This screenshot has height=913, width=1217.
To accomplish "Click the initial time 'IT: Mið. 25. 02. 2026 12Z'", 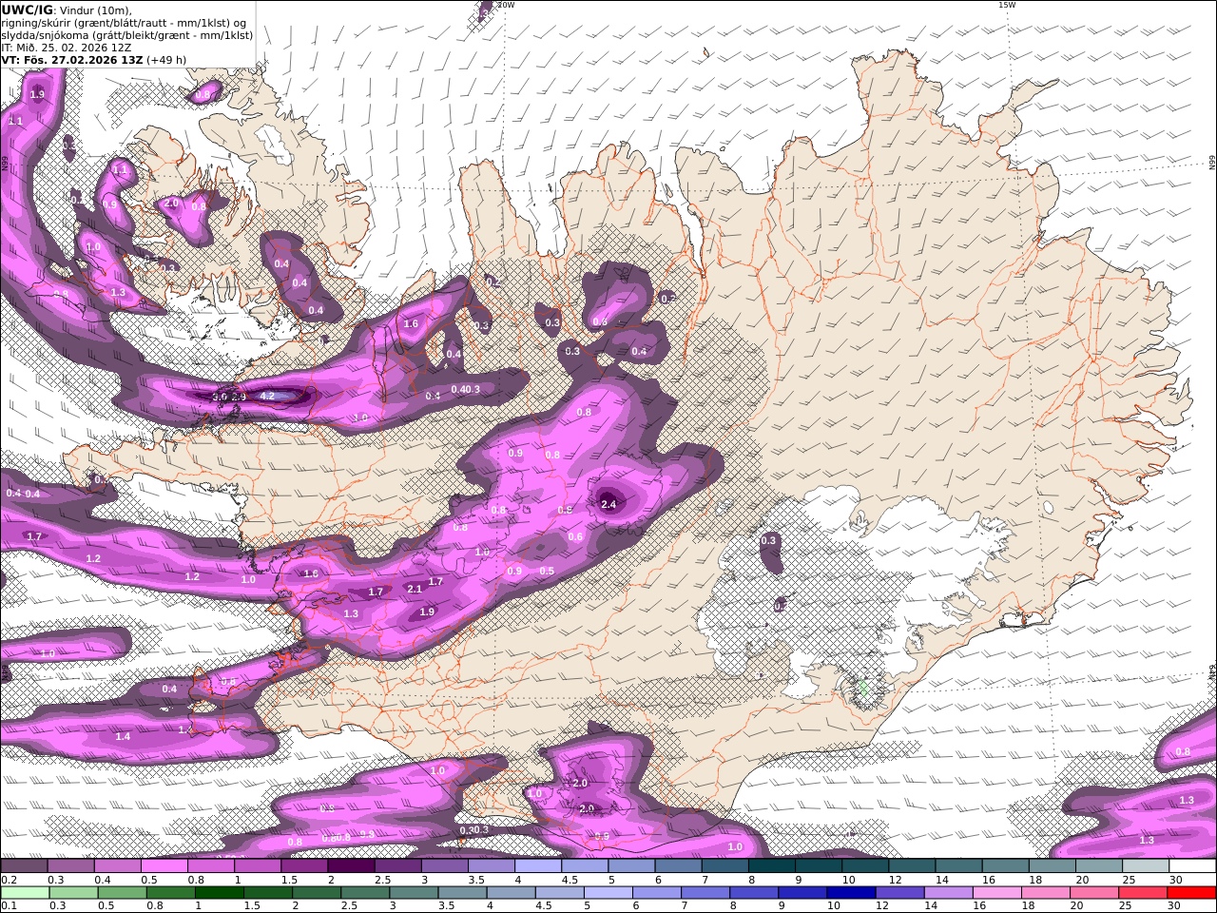I will pyautogui.click(x=67, y=47).
